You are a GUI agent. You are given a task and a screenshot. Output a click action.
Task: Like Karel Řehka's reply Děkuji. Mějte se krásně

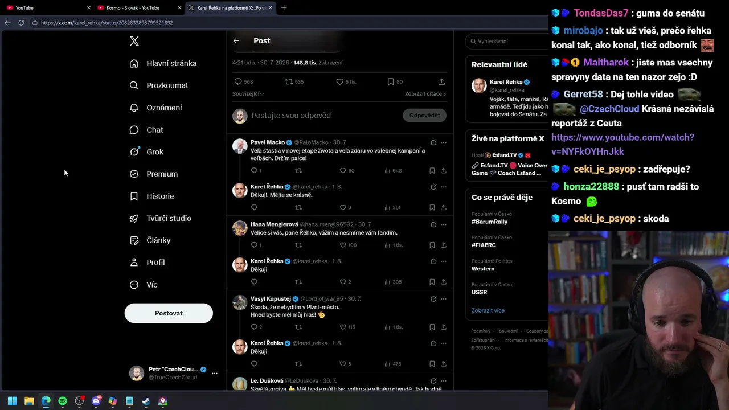343,207
